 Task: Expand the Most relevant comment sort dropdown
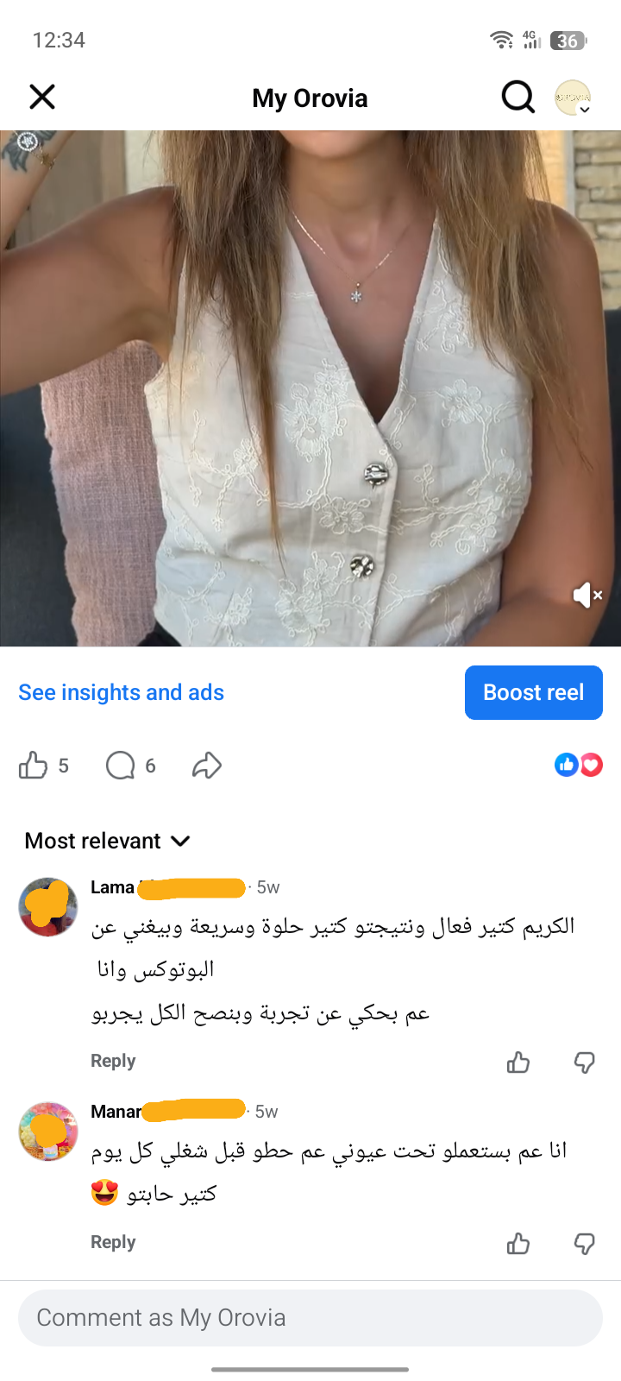point(108,841)
